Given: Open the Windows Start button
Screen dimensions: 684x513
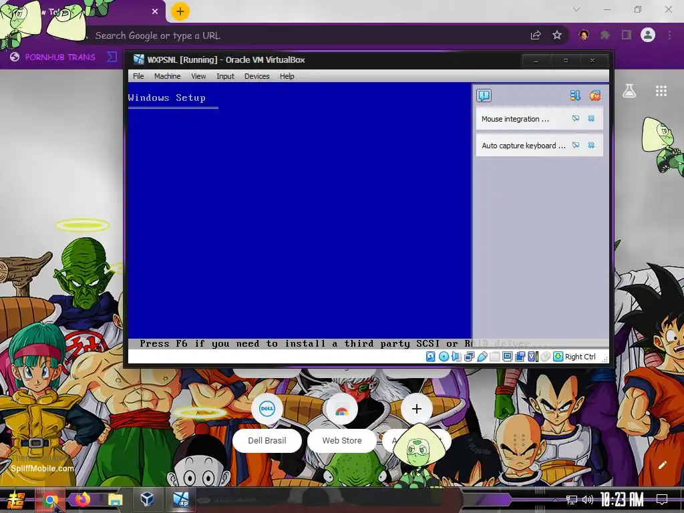Looking at the screenshot, I should point(16,500).
